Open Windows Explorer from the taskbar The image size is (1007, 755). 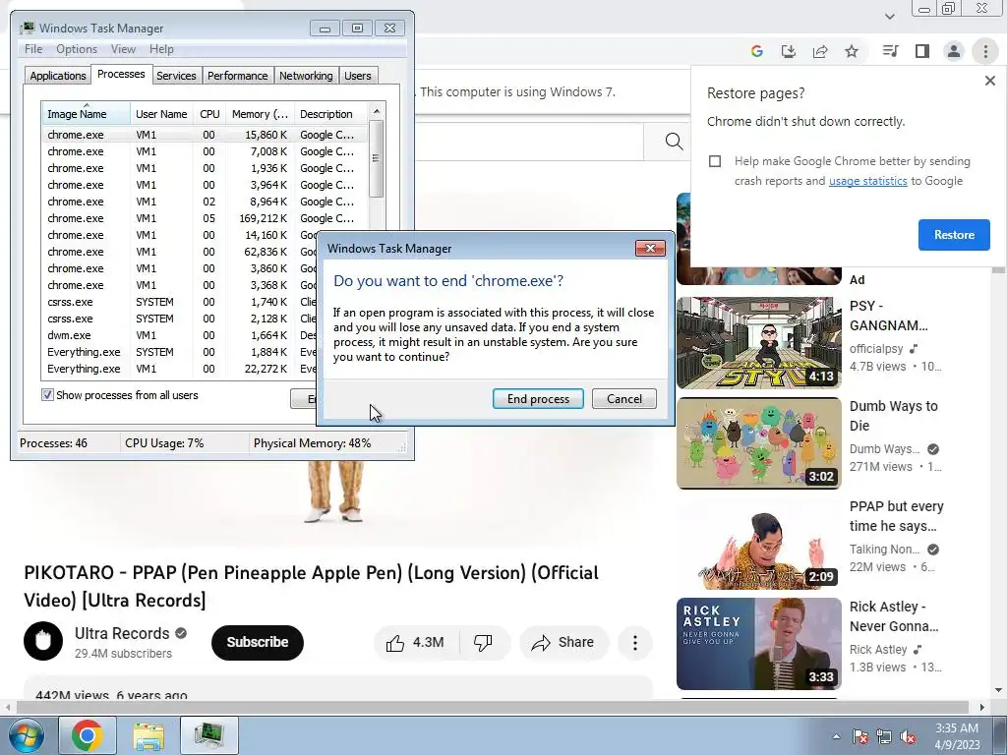pos(148,735)
